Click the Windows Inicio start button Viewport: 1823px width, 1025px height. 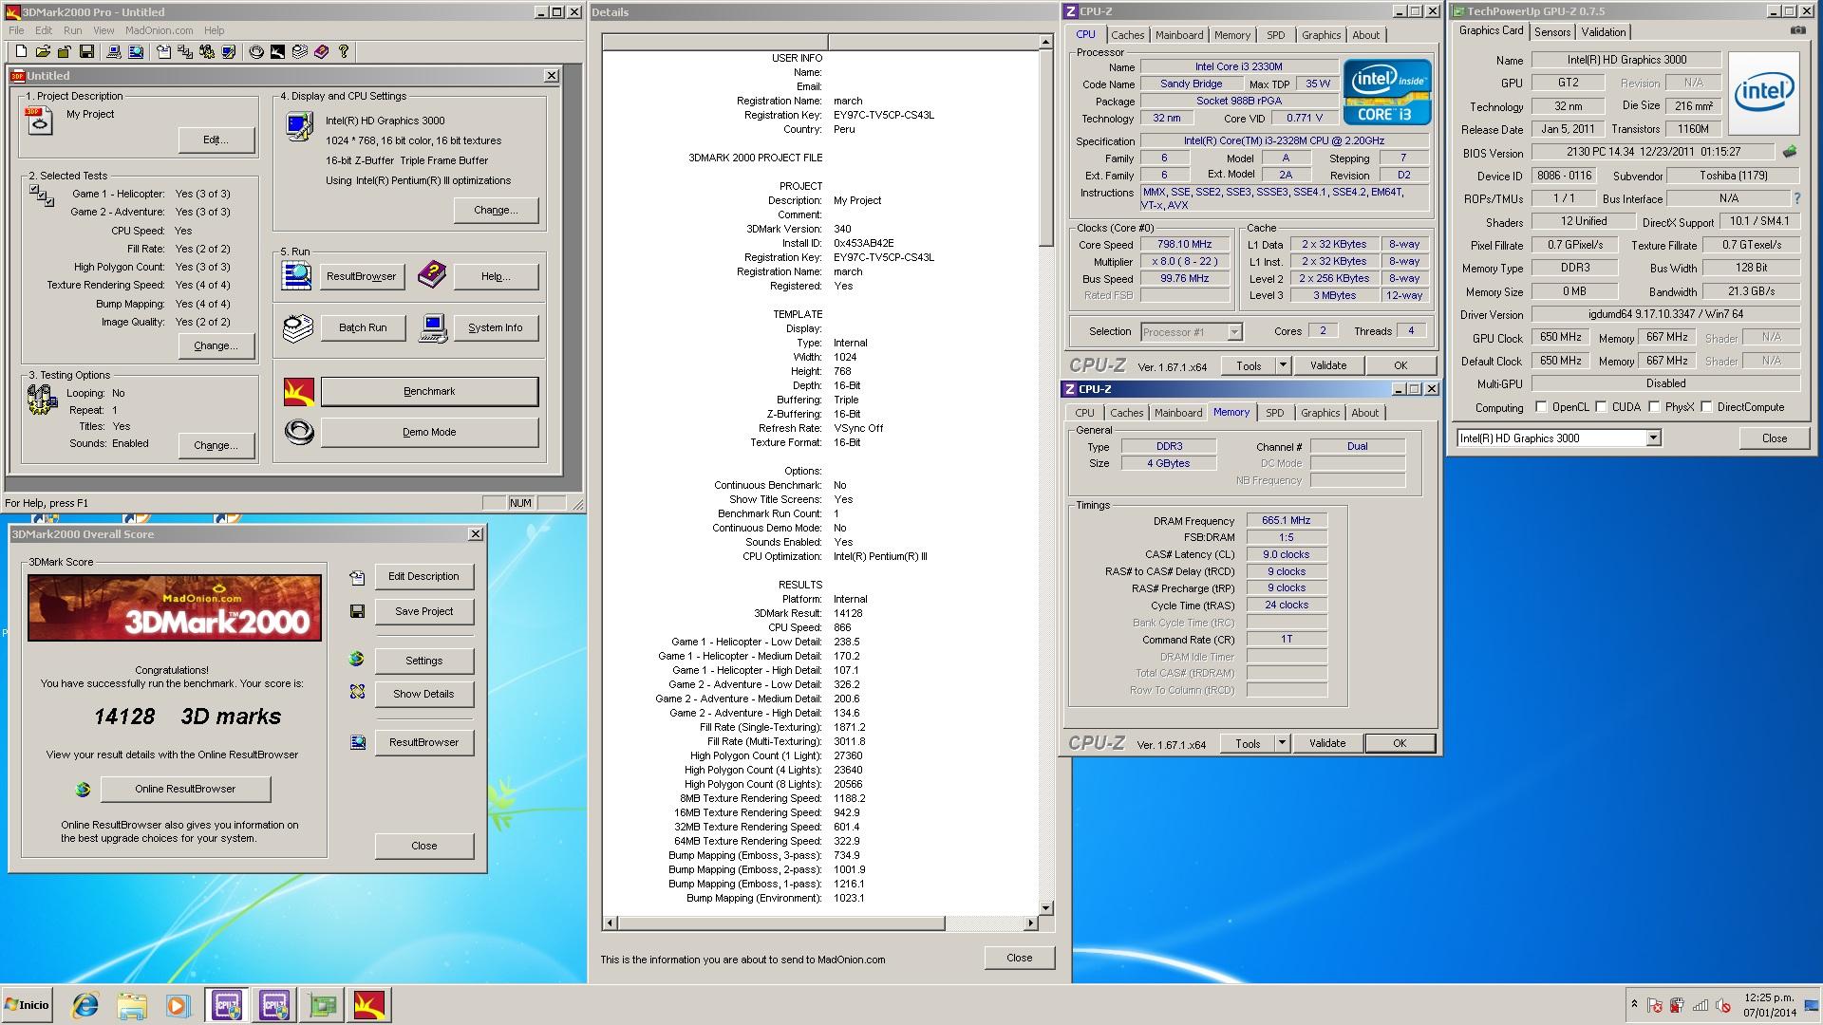pyautogui.click(x=28, y=1005)
